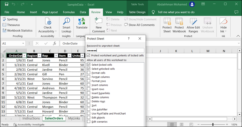Toggle Protect worksheet and contents checkbox
The height and width of the screenshot is (127, 242).
pos(88,55)
